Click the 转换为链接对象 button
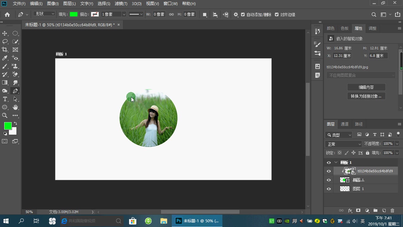403x227 pixels. (x=366, y=96)
